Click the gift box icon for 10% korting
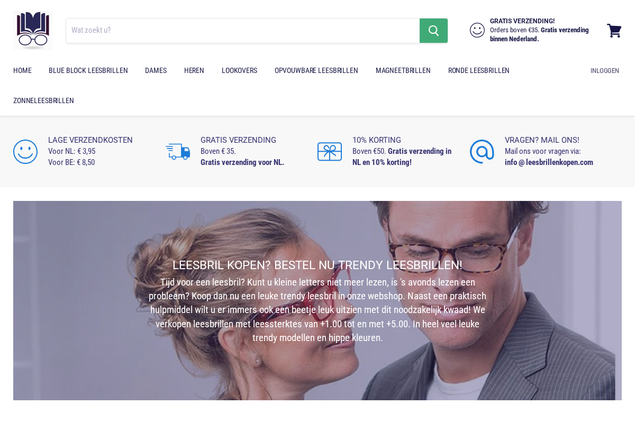This screenshot has width=635, height=423. (330, 152)
